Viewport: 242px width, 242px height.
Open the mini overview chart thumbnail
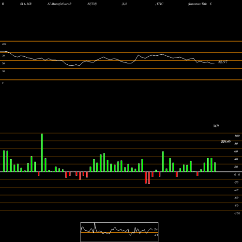pyautogui.click(x=120, y=232)
